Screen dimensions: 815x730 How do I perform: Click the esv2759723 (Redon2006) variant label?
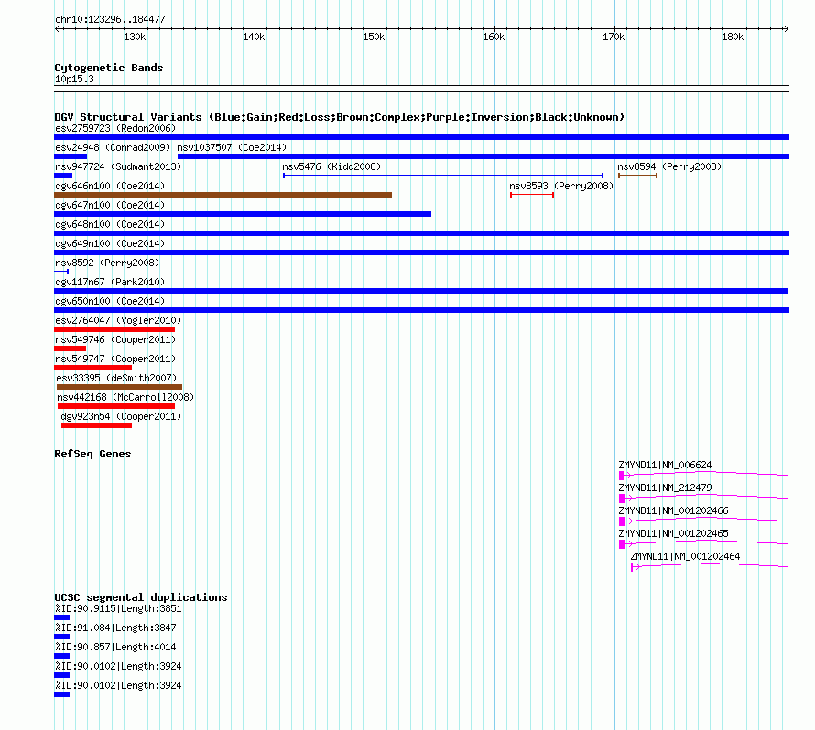[x=115, y=128]
